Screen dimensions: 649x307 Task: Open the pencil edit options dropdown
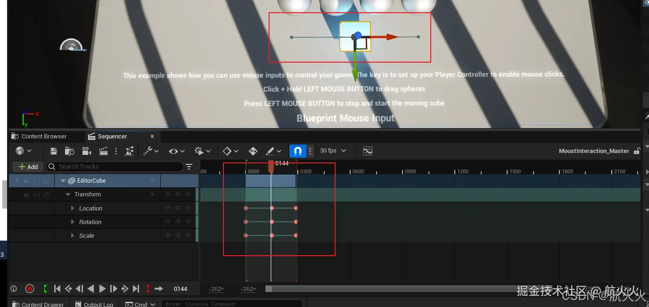click(x=273, y=151)
